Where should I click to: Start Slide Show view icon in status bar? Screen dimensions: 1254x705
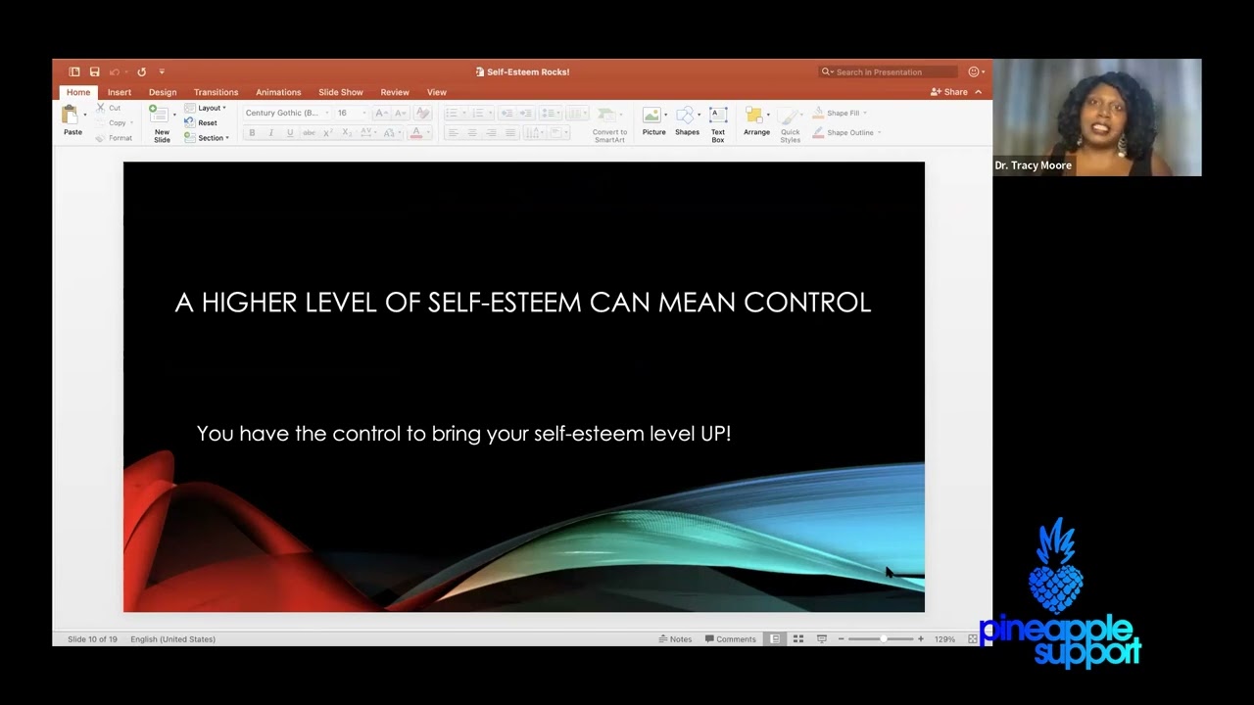822,639
